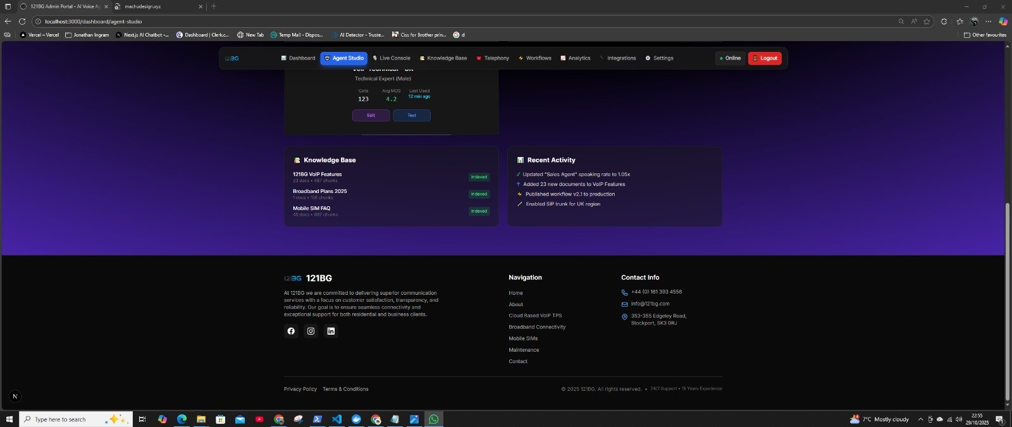Open the Jonathan Ingram bookmarks folder
Screen dimensions: 1012x427
click(87, 35)
